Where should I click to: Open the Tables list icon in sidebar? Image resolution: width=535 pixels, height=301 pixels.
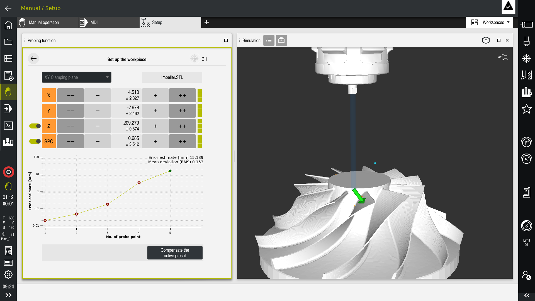(8, 59)
